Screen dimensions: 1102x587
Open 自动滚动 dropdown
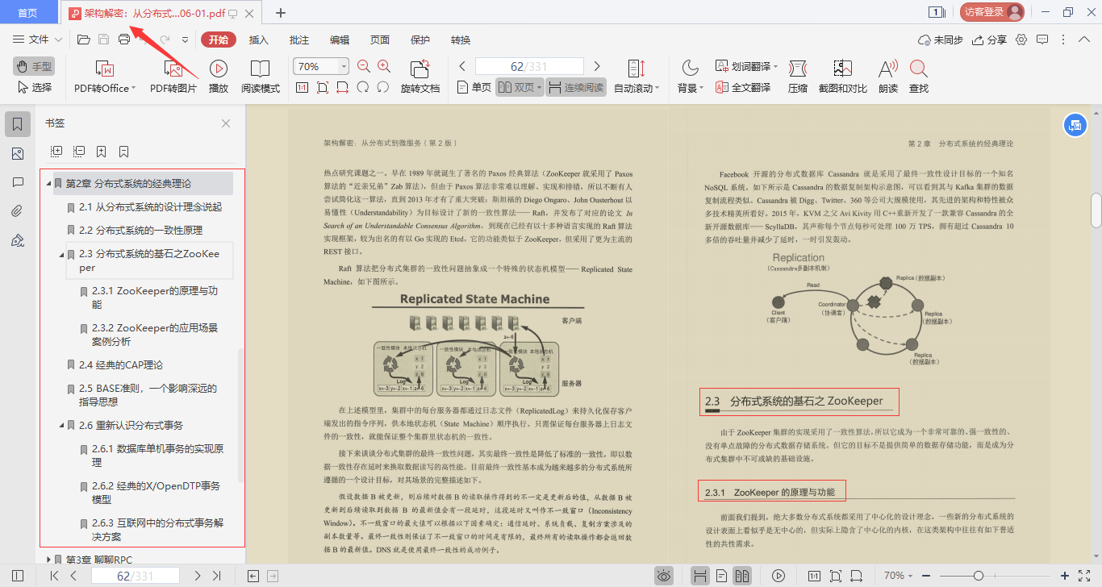[x=637, y=88]
